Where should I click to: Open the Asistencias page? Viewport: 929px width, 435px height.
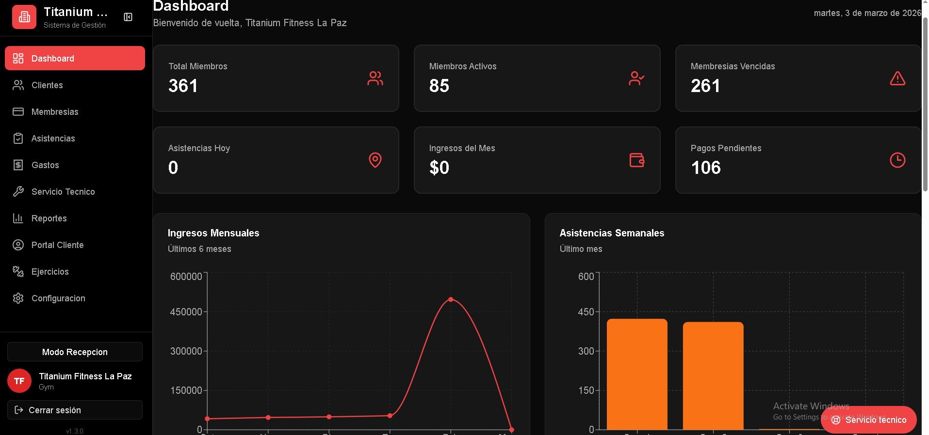point(53,139)
